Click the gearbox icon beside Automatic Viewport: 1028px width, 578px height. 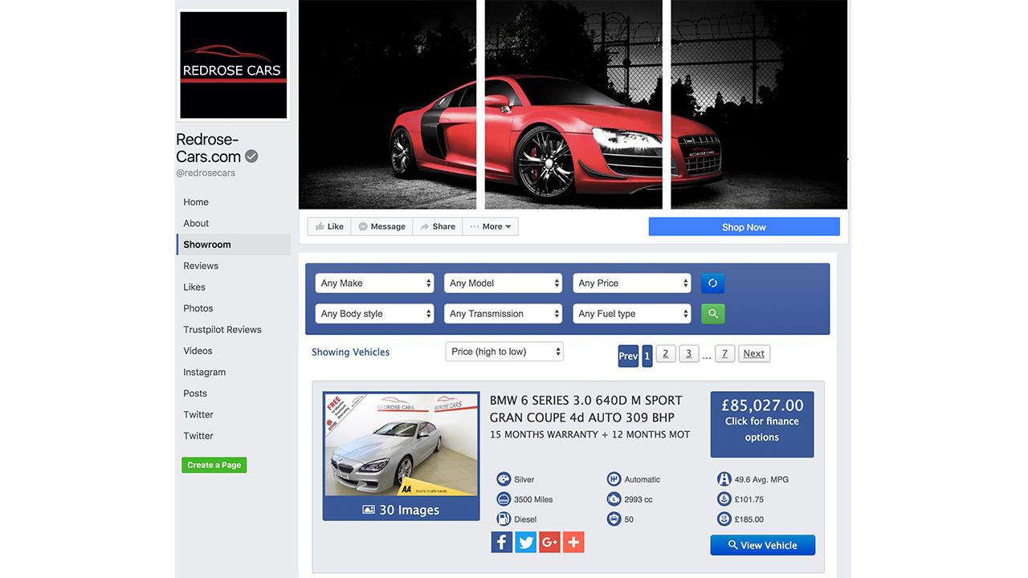(614, 479)
